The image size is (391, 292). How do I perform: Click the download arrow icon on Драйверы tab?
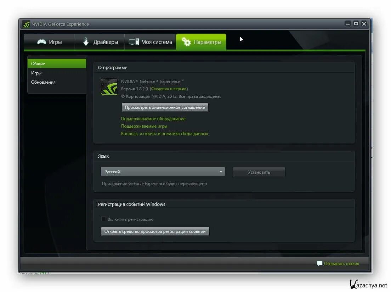tap(86, 42)
